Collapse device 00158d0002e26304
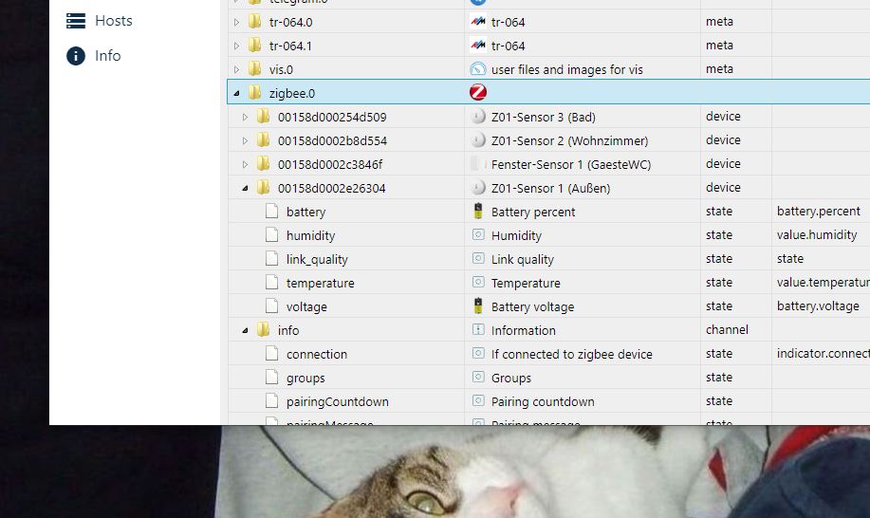 (245, 188)
